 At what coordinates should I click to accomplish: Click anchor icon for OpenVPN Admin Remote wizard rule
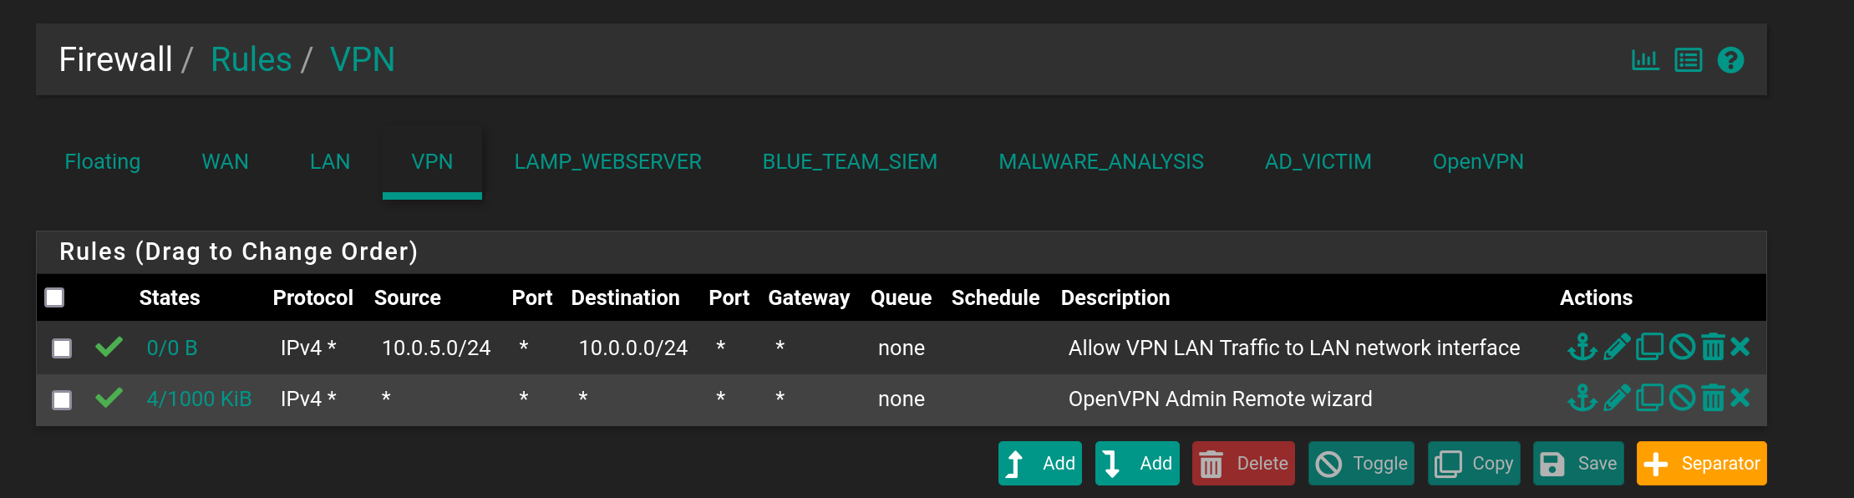[x=1582, y=398]
